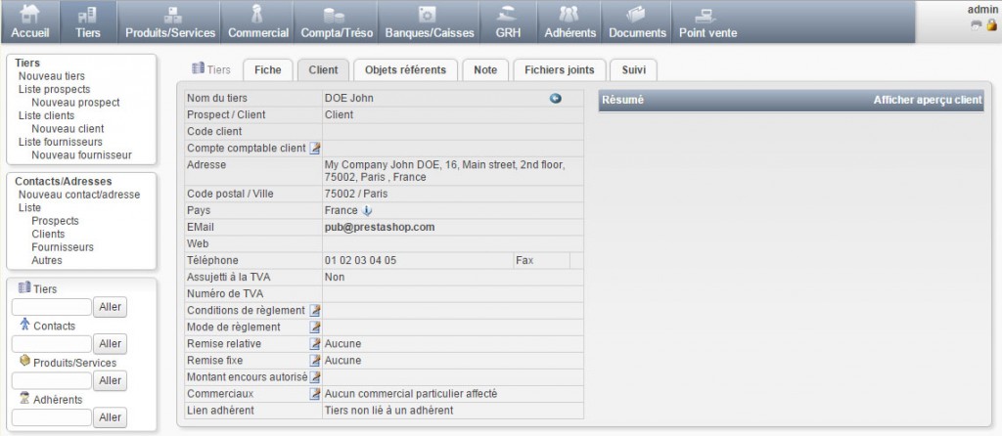Click the lock logout icon

coord(991,24)
